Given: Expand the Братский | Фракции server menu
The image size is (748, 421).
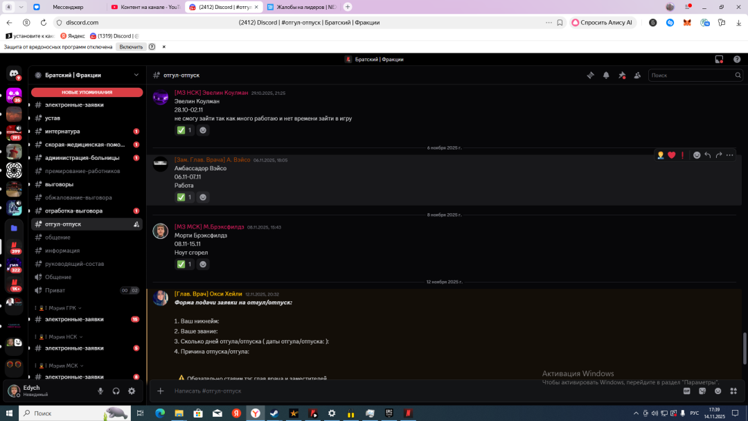Looking at the screenshot, I should (x=136, y=75).
